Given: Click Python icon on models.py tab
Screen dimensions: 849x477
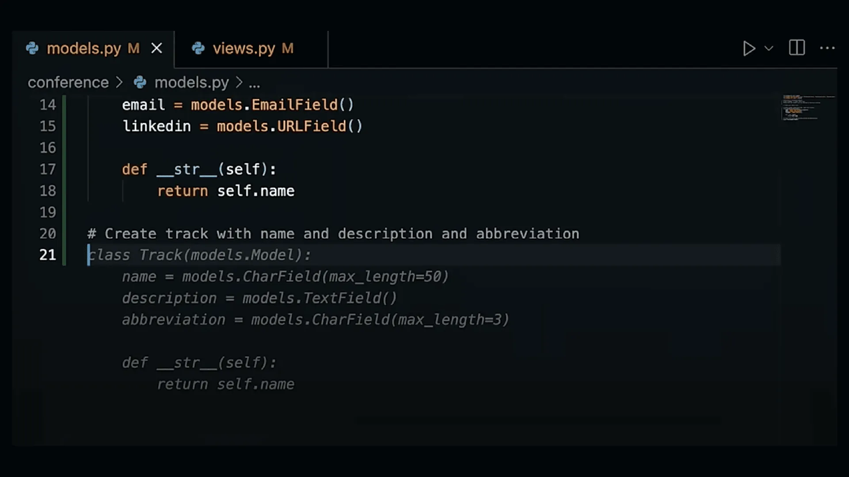Looking at the screenshot, I should coord(32,48).
